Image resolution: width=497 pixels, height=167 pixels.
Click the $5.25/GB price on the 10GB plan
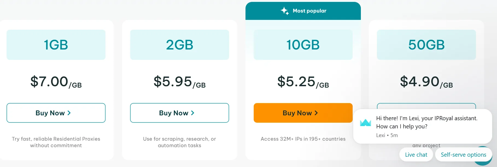point(303,81)
